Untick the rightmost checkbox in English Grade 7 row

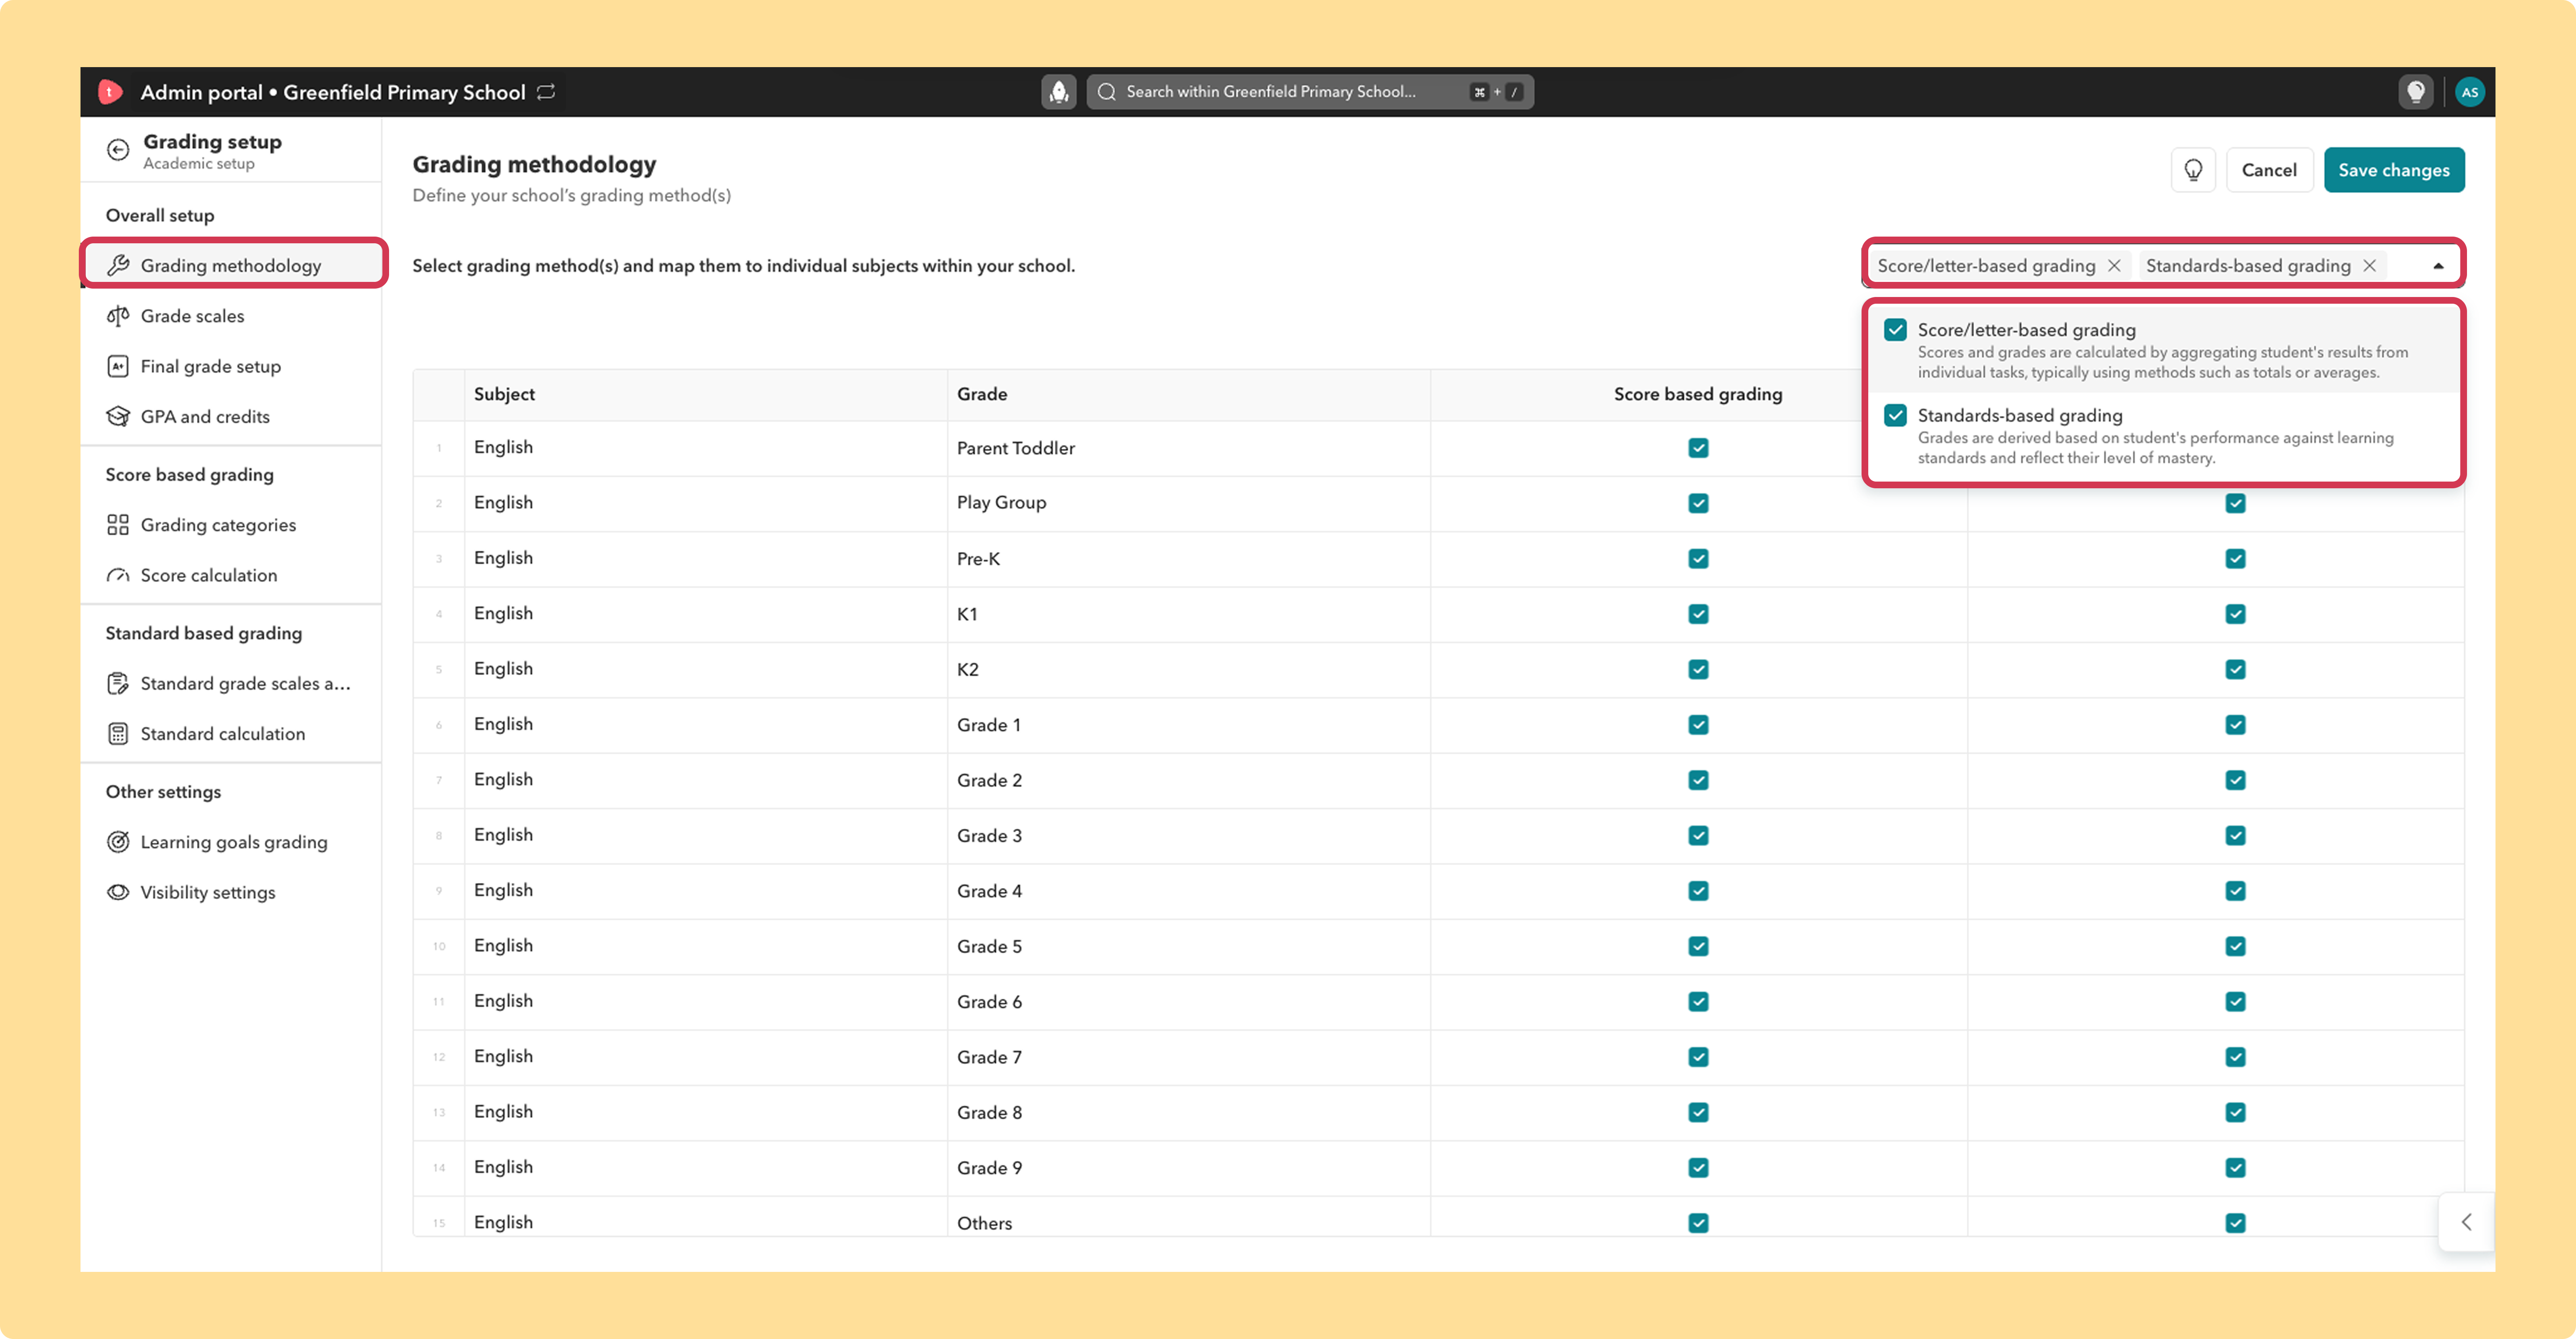[x=2235, y=1057]
